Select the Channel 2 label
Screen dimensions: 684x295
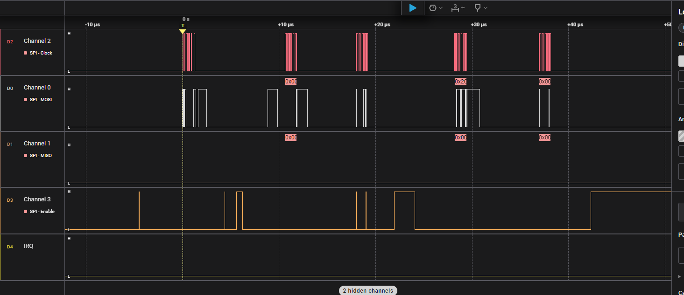[x=37, y=41]
